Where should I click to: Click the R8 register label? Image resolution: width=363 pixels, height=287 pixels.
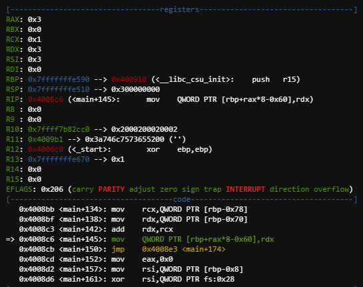pyautogui.click(x=11, y=109)
